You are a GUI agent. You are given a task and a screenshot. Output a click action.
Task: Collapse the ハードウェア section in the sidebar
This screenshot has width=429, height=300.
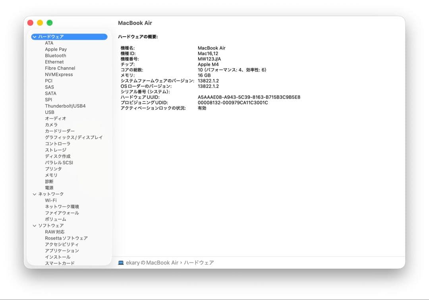point(34,37)
